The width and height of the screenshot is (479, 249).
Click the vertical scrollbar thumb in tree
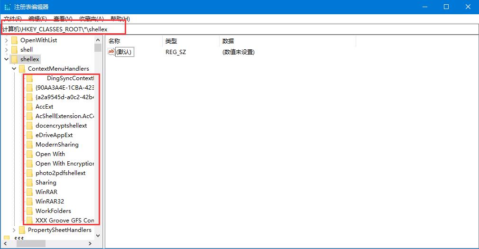click(x=98, y=47)
